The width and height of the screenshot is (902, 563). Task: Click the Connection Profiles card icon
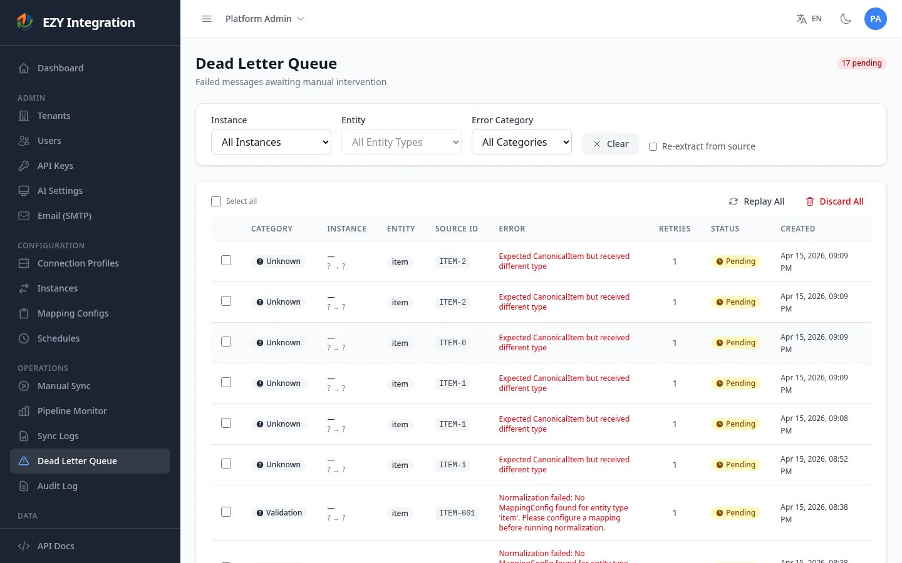tap(24, 263)
